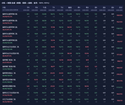Select team name 福州晋安世欧小队
Viewport: 125px width, 105px height.
click(x=9, y=80)
